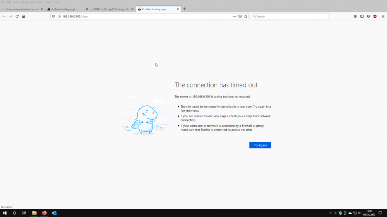Close the u1UKKLUc79.png tab

pos(132,9)
